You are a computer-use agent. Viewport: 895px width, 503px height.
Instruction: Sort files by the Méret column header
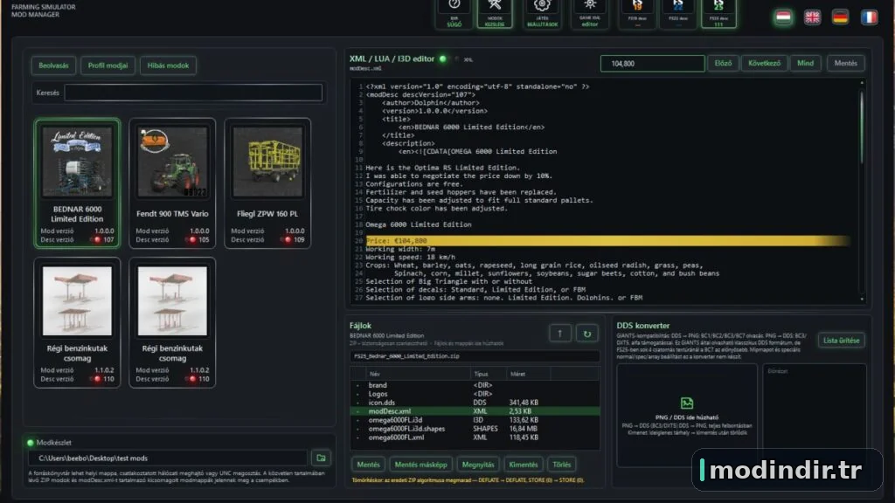529,374
